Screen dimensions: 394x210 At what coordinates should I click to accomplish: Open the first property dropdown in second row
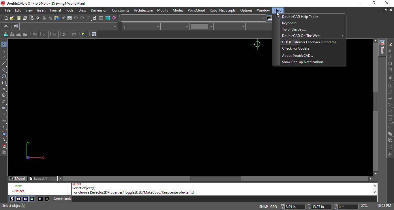tap(158, 27)
